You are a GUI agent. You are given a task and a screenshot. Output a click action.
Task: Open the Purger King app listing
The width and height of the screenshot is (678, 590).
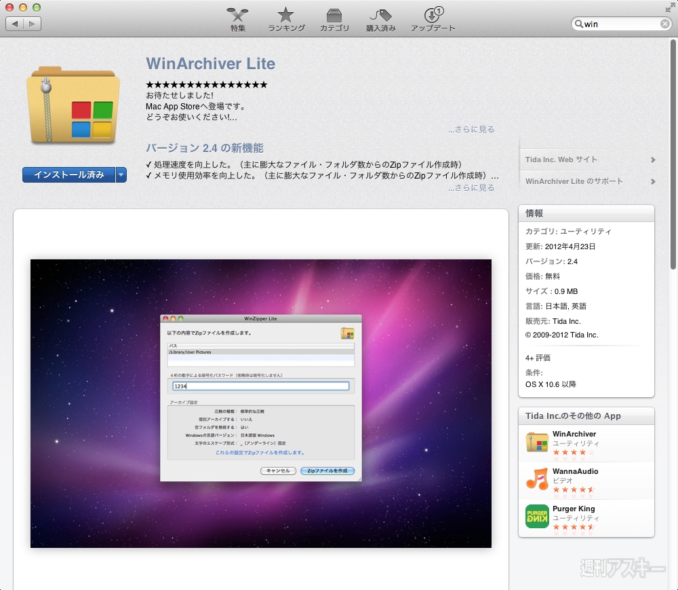pos(574,509)
